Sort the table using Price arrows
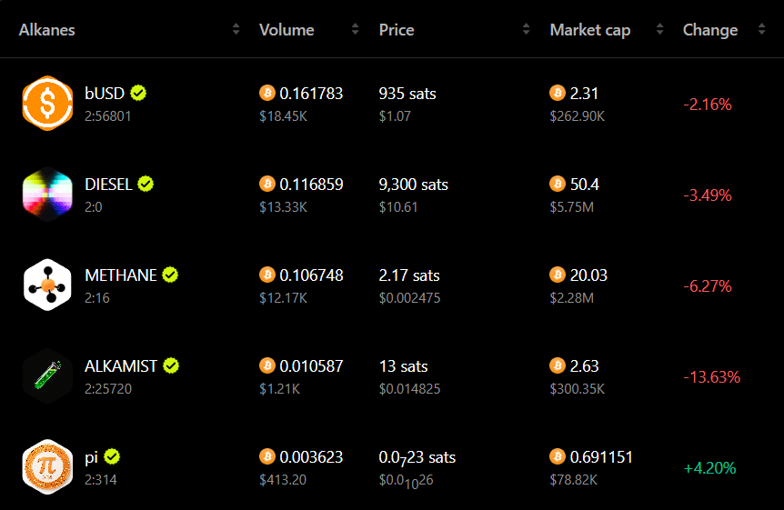 click(526, 29)
